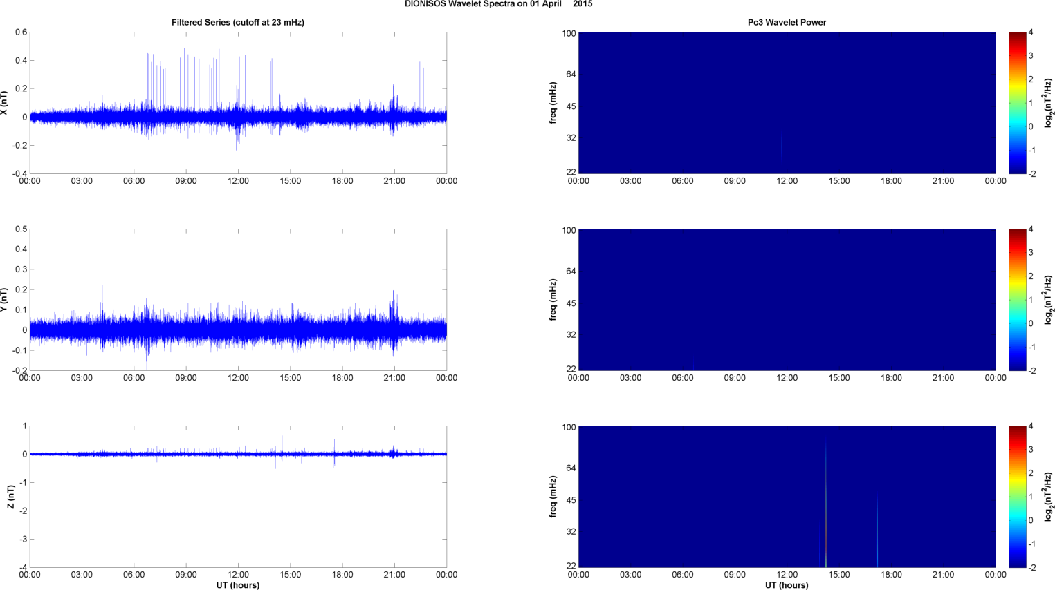Click the '18:00' tick under the bottom spectrogram
The width and height of the screenshot is (1055, 590).
(x=891, y=575)
